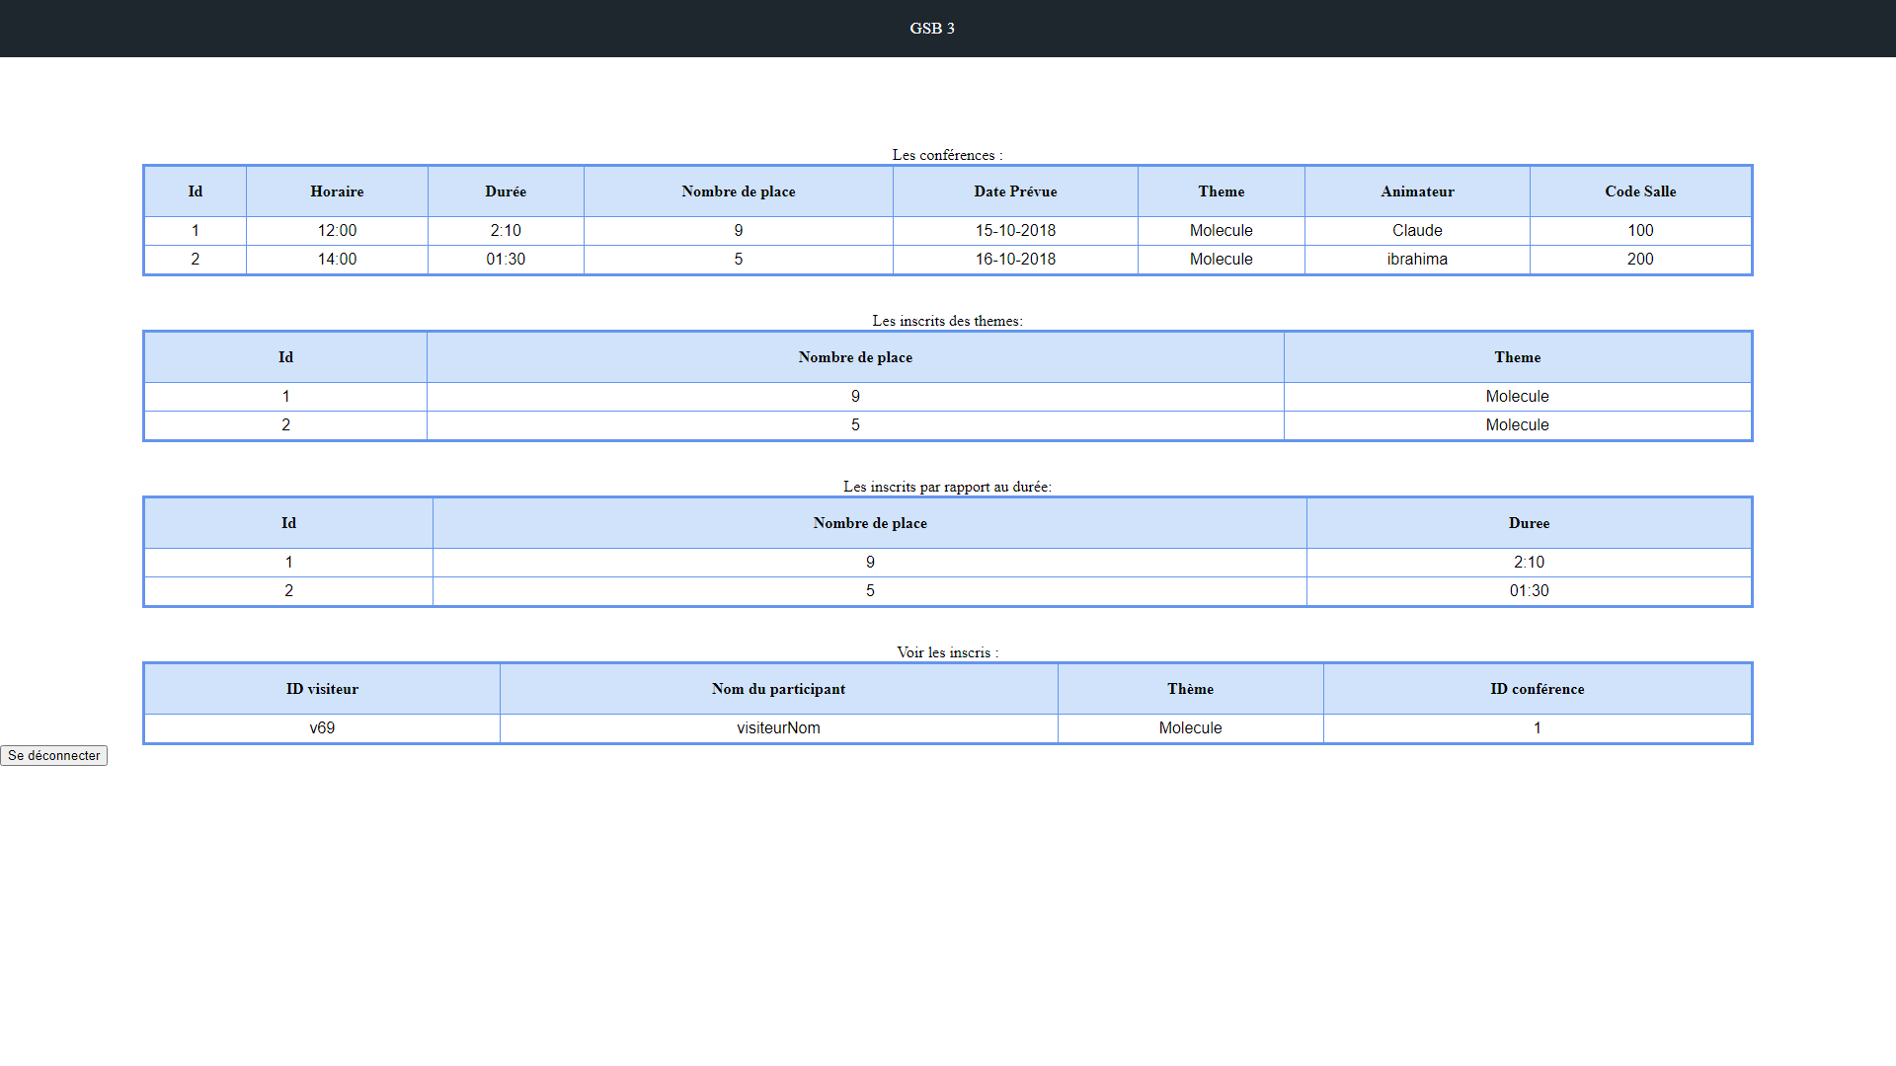Select the visiteurNom participant cell

point(778,727)
